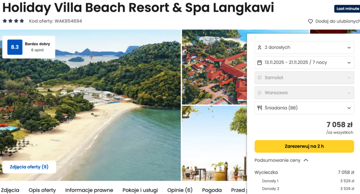Switch to Pokoje i usługi tab
Image resolution: width=360 pixels, height=194 pixels.
click(x=140, y=190)
